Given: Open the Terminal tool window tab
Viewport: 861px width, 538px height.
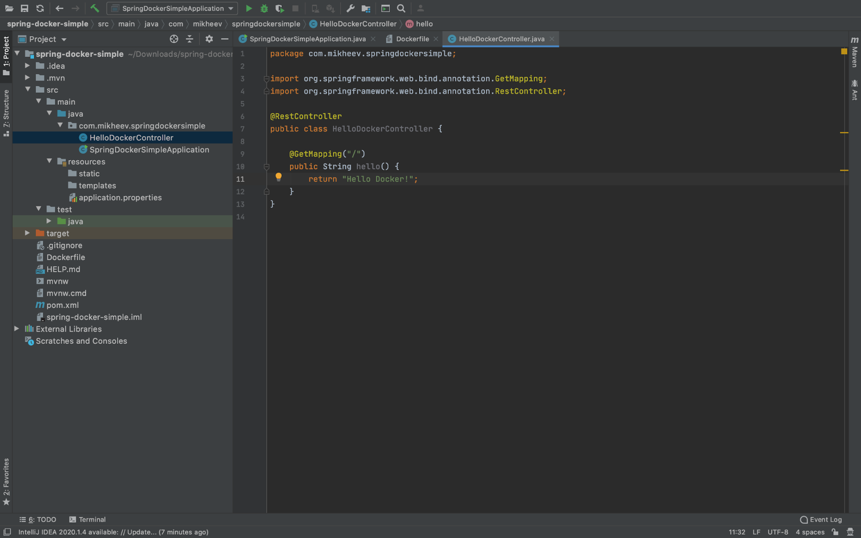Looking at the screenshot, I should 87,519.
